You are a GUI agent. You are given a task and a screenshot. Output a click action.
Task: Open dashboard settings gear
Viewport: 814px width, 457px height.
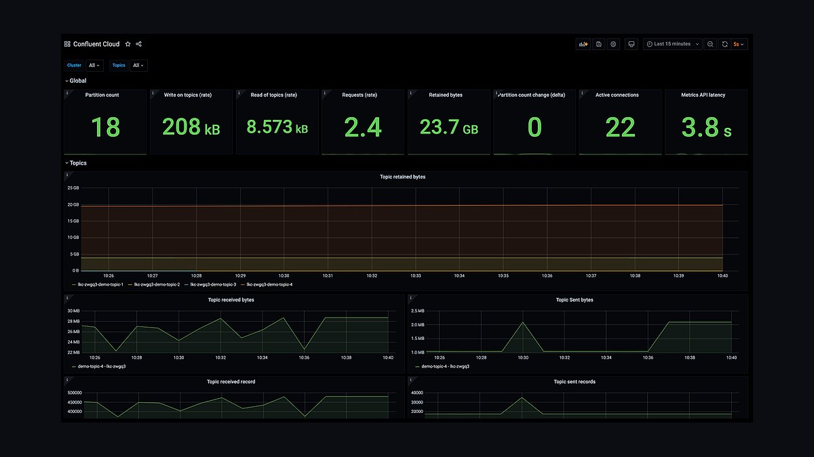pos(613,44)
